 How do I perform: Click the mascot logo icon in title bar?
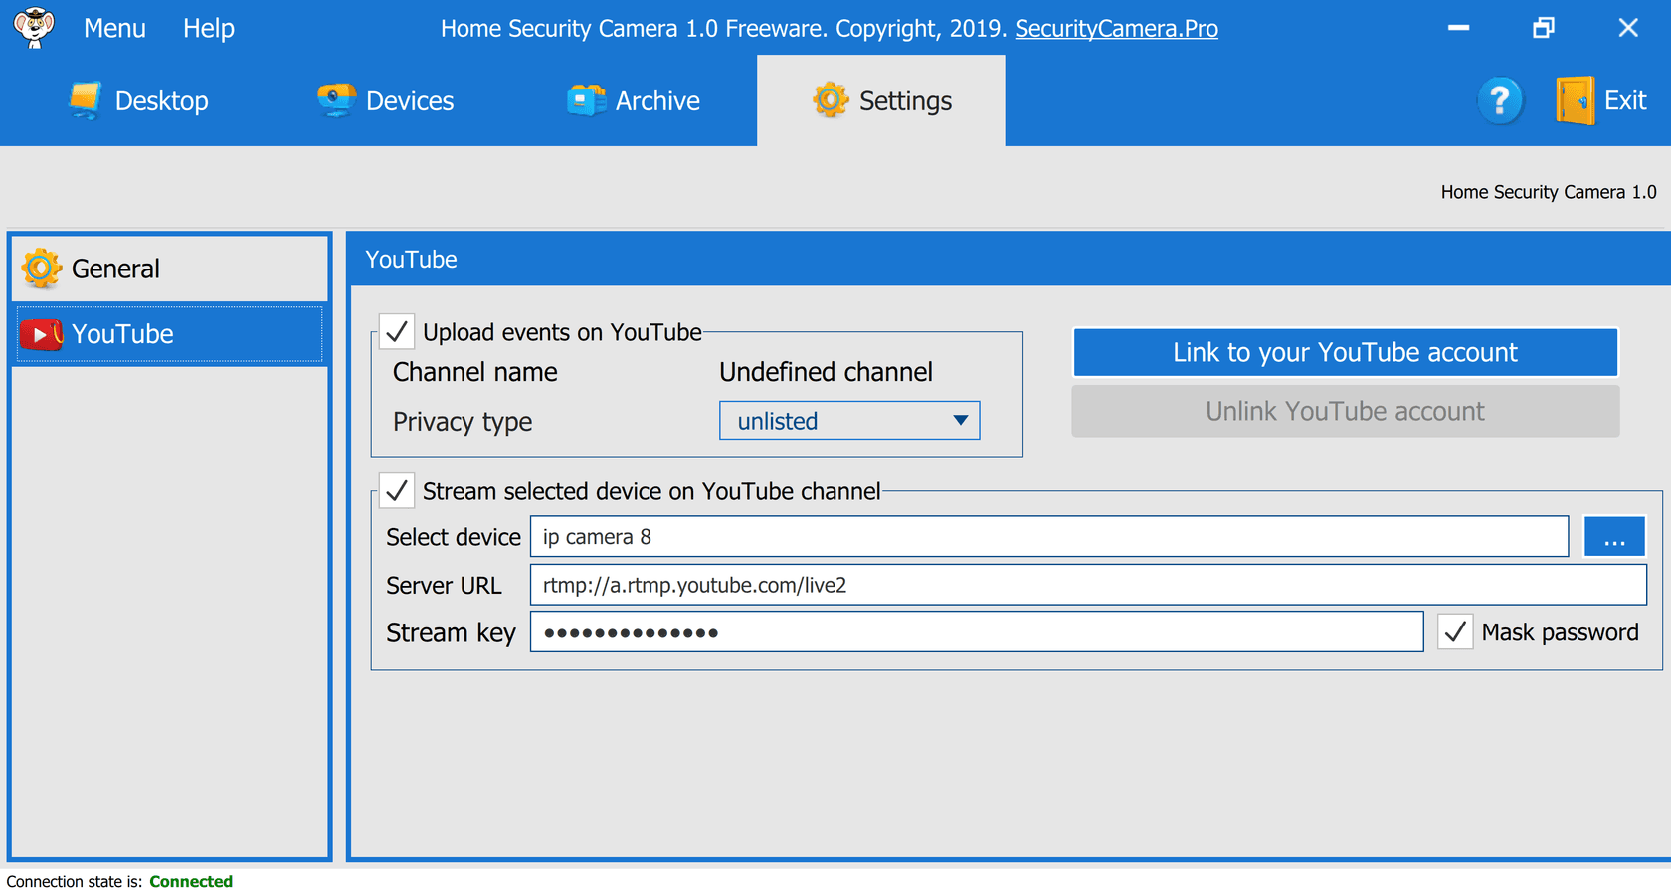click(x=34, y=27)
